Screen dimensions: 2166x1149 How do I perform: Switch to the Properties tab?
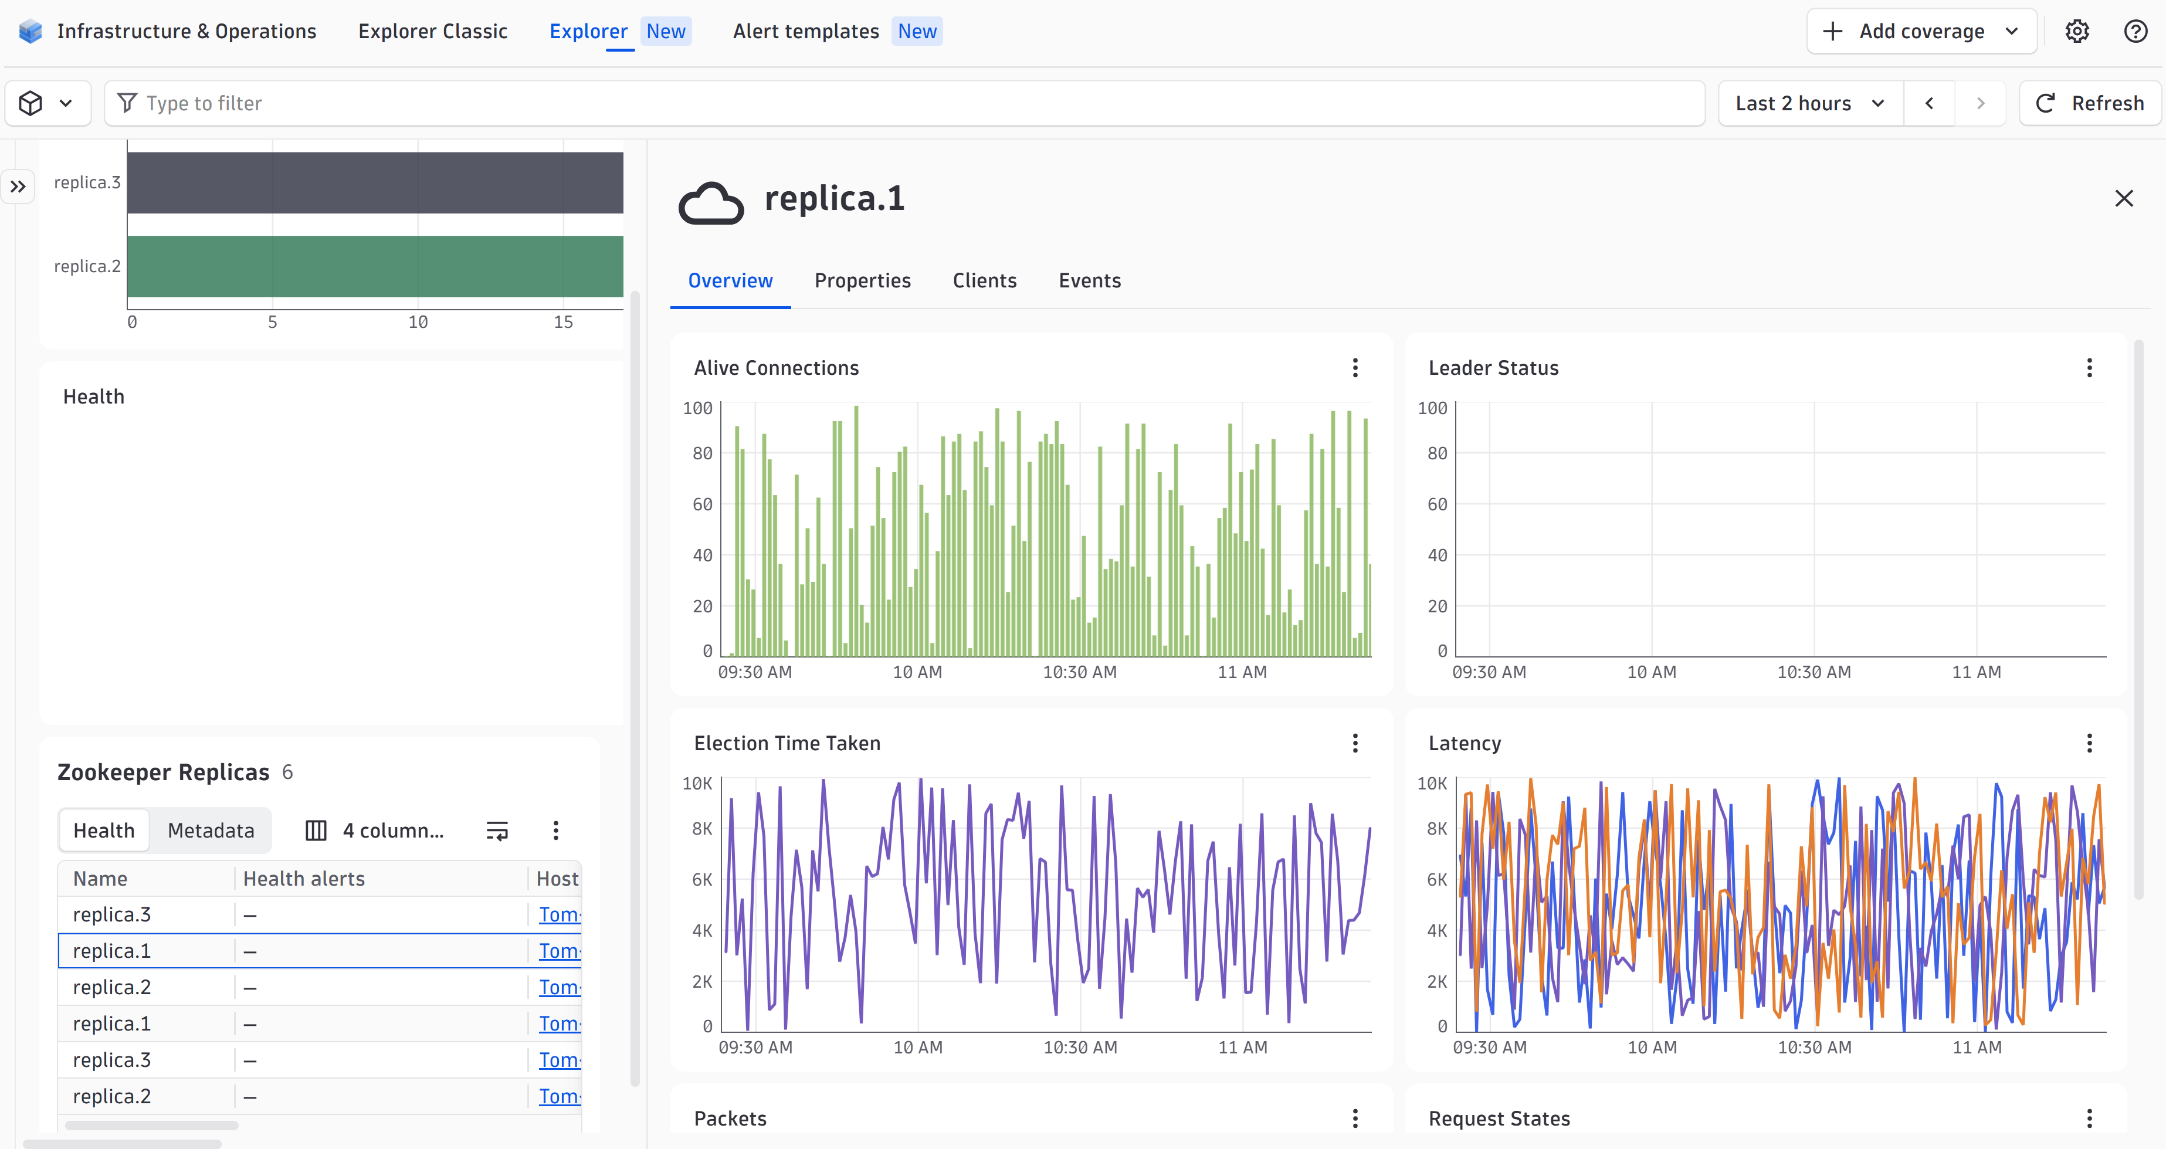point(863,281)
